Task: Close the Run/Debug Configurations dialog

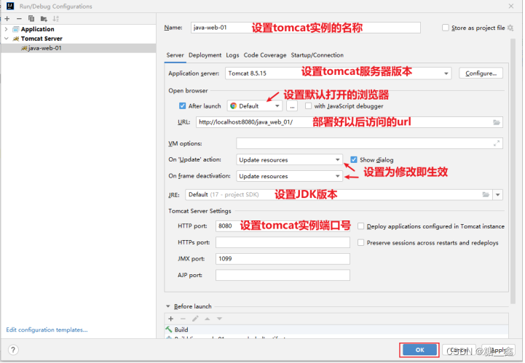Action: click(x=511, y=6)
